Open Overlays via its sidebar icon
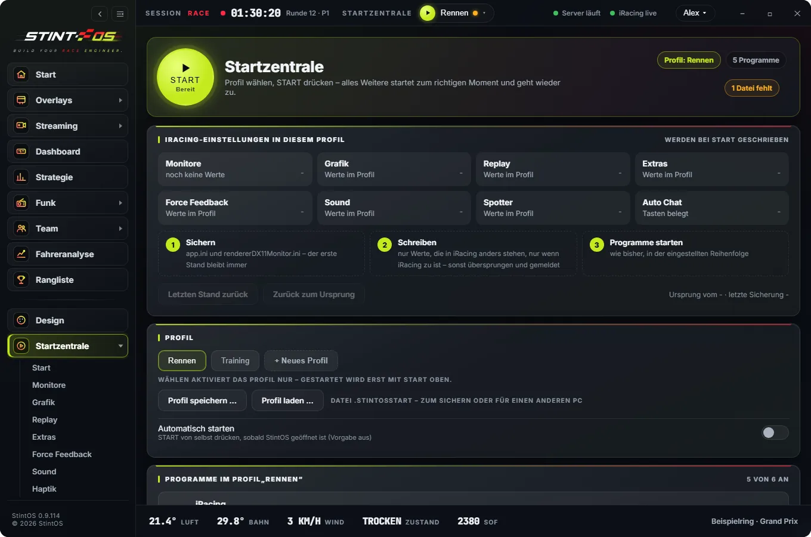Screen dimensions: 811x537 (21, 100)
